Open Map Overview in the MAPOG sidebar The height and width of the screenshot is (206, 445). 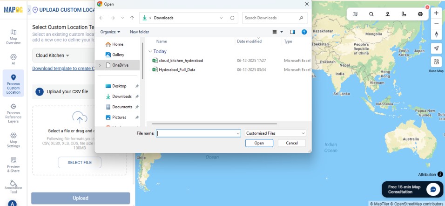(13, 37)
